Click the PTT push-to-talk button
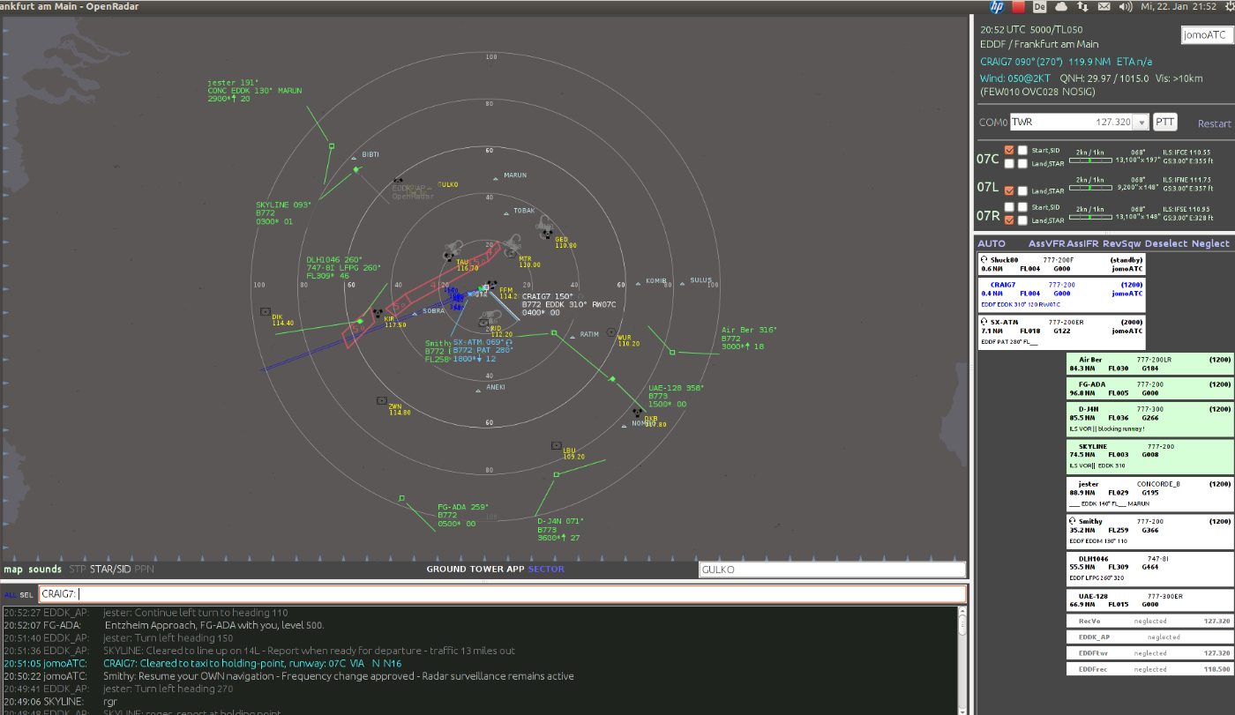This screenshot has height=715, width=1235. pos(1165,123)
